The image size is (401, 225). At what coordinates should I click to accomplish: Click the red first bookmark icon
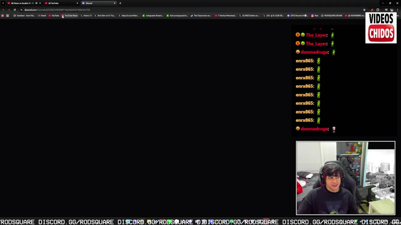pos(3,16)
